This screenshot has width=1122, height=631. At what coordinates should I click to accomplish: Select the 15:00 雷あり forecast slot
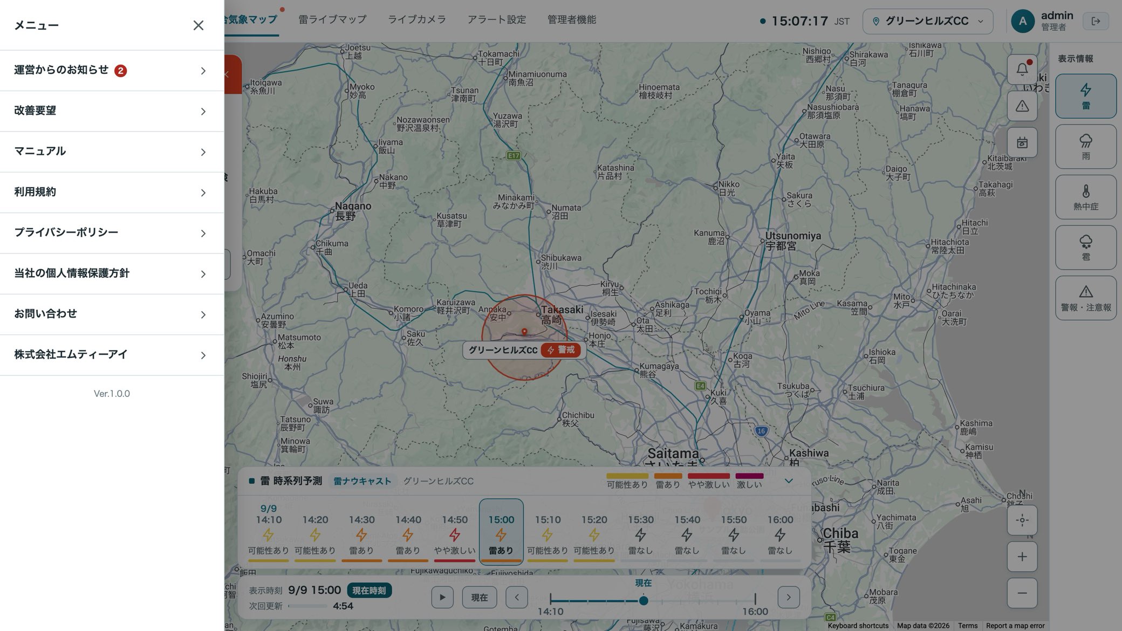pos(501,532)
